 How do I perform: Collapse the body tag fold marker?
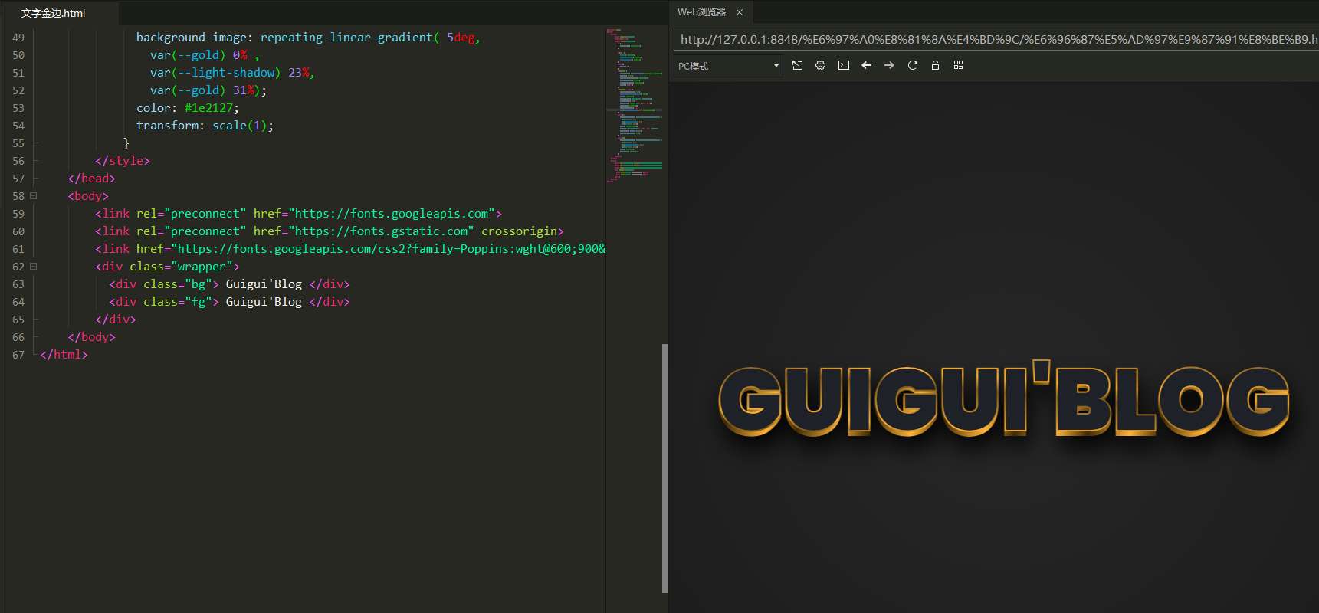tap(33, 196)
